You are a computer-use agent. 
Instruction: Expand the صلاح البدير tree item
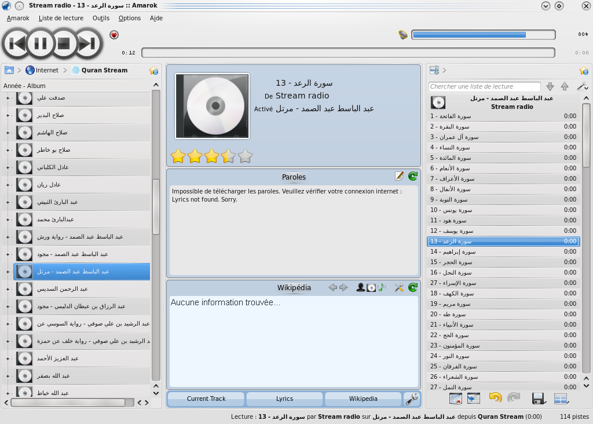(8, 115)
